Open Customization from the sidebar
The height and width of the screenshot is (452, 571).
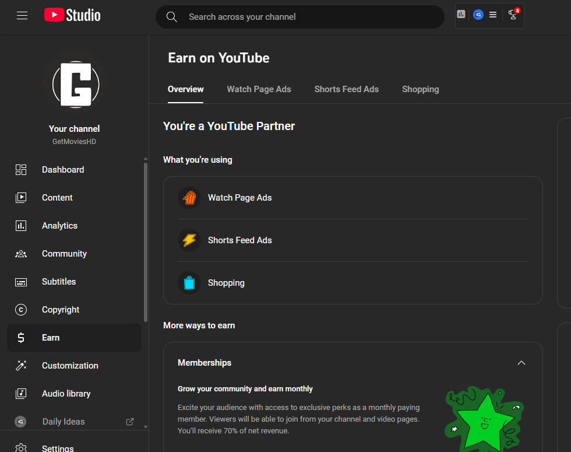pos(70,366)
